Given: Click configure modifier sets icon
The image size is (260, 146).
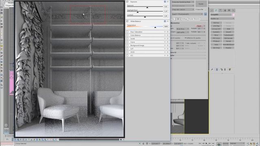Looking at the screenshot, I should click(230, 69).
